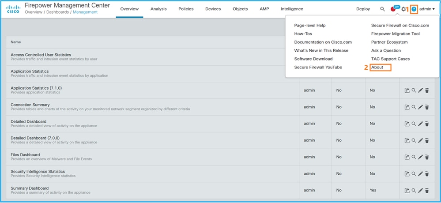
Task: Edit the Summary Dashboard pencil icon
Action: [420, 190]
